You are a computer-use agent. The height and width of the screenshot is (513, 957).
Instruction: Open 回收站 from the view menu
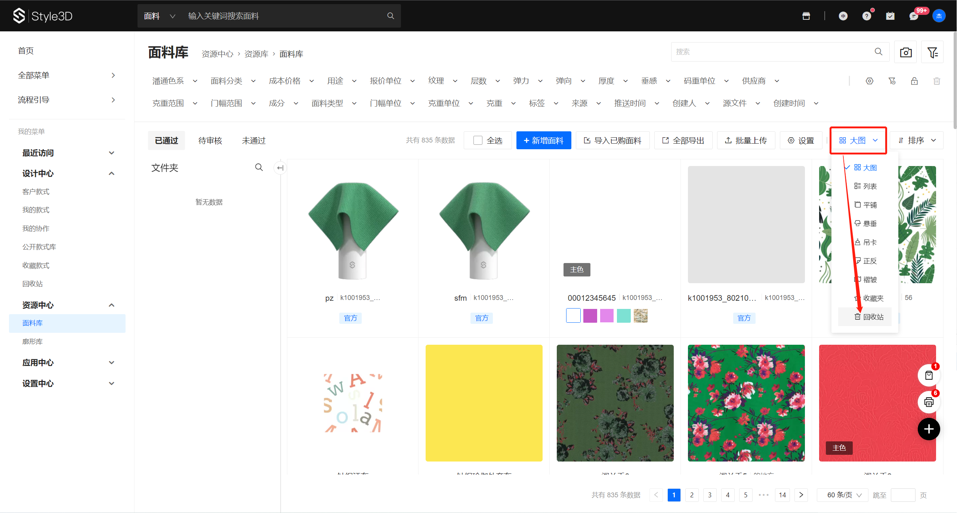(x=865, y=317)
